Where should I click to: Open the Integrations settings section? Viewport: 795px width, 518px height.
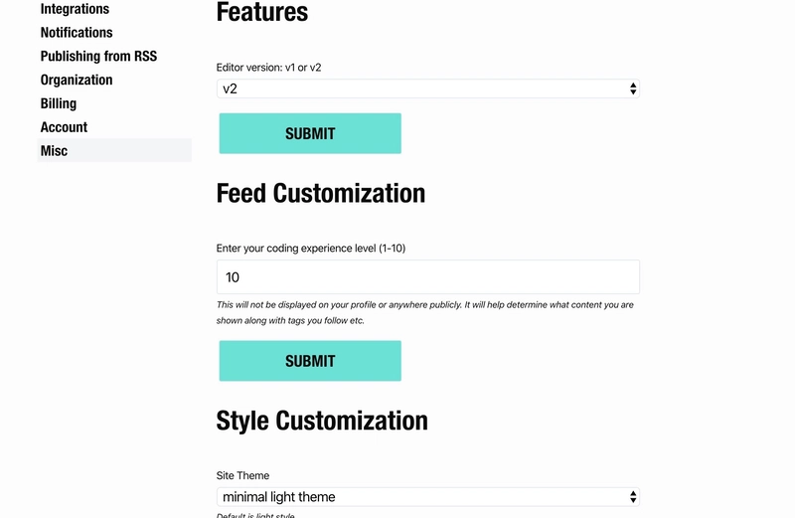(75, 9)
